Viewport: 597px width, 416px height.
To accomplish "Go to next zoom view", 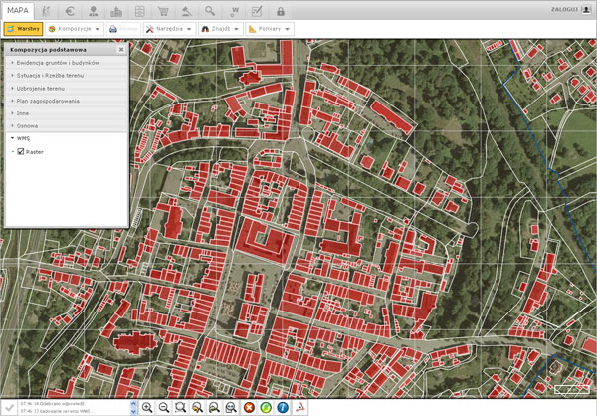I will coord(214,408).
